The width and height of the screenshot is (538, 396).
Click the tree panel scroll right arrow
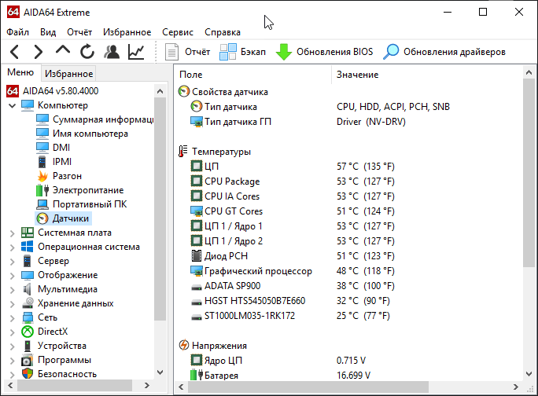[147, 385]
